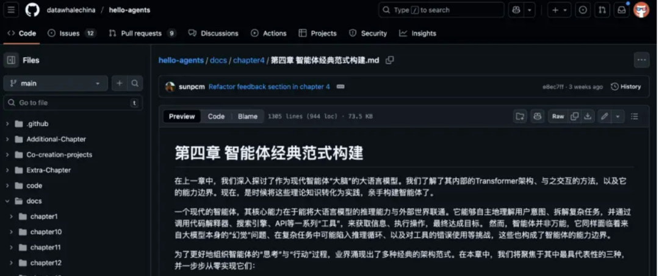Open the Create new plus menu
659x276 pixels.
click(x=560, y=10)
